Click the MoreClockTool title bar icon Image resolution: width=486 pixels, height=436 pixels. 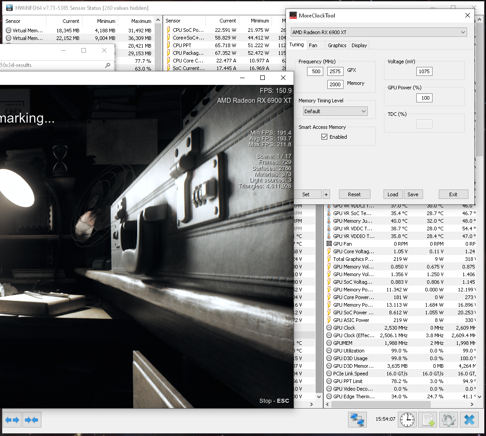(293, 15)
